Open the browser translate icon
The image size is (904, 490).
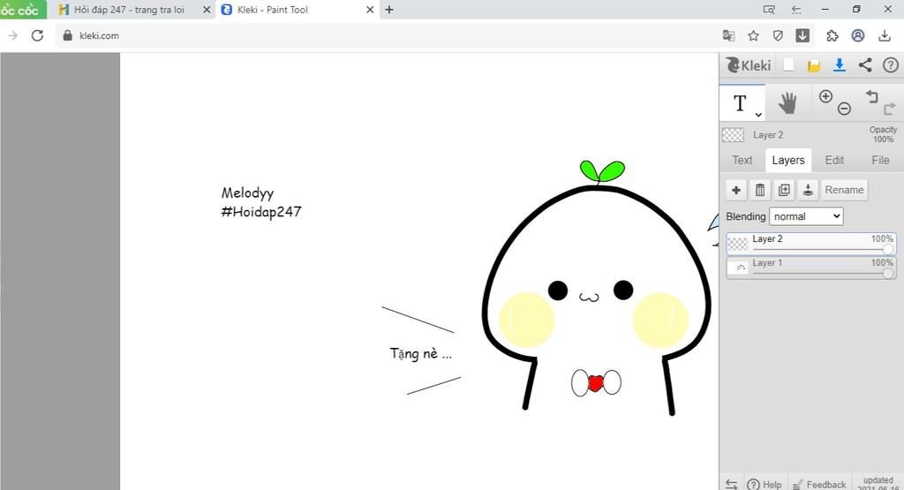coord(728,35)
